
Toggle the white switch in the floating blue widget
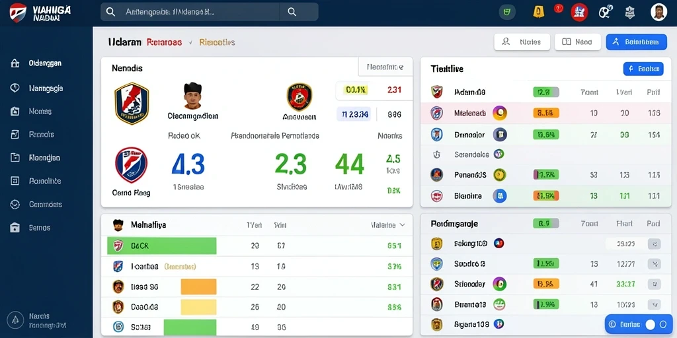coord(651,325)
